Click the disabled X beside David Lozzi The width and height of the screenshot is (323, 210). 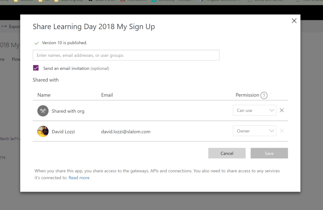282,131
